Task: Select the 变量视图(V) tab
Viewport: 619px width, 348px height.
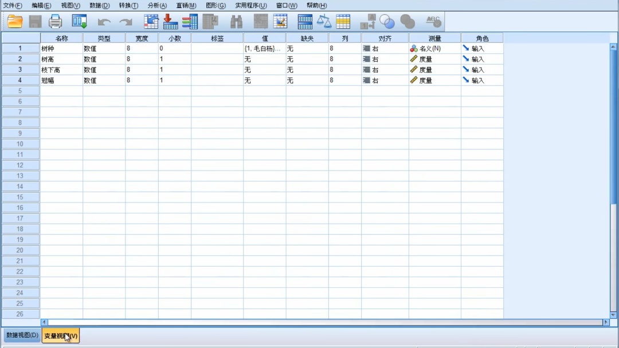Action: [61, 335]
